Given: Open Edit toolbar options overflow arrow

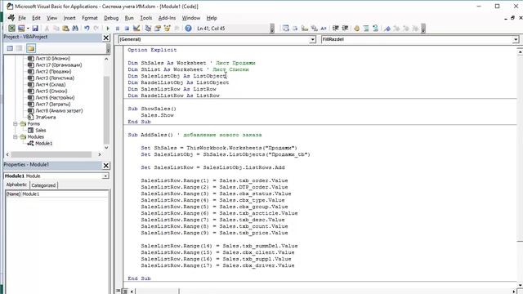Looking at the screenshot, I should (423, 29).
